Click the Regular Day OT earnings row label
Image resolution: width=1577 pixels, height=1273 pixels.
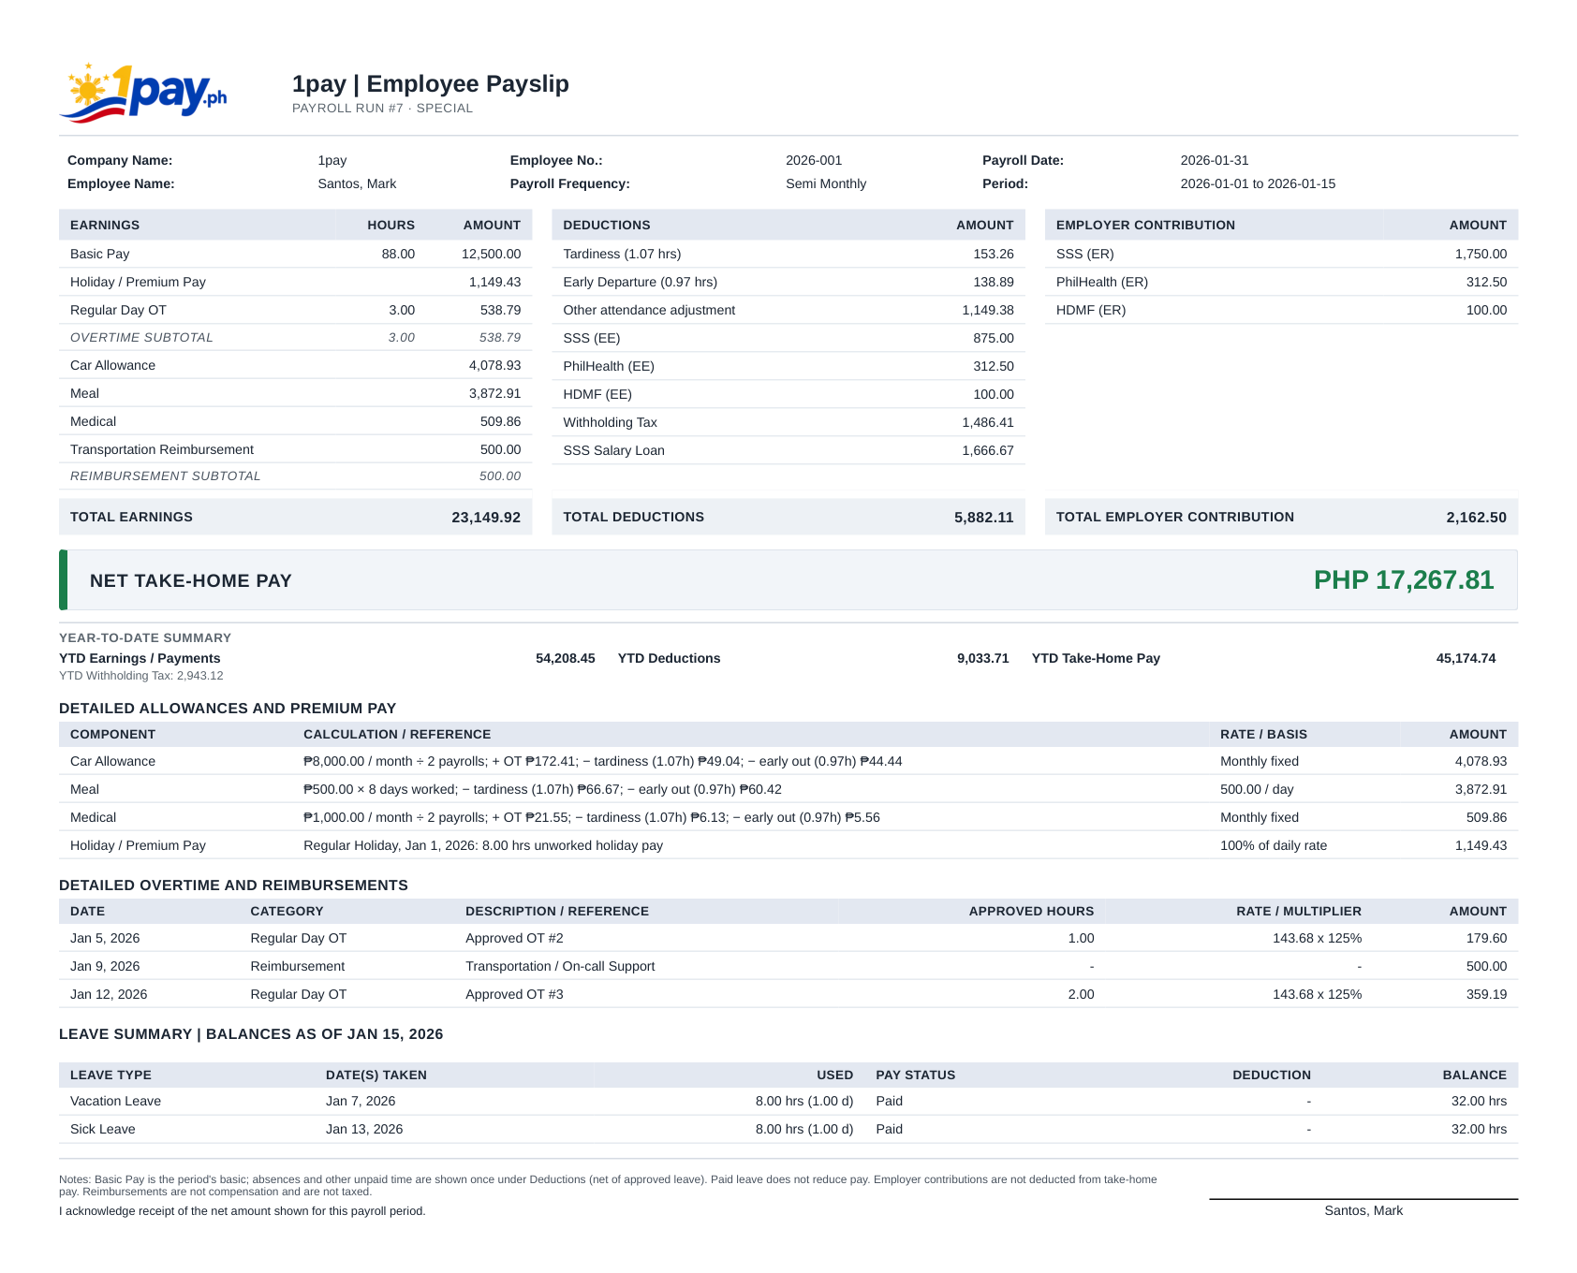(x=118, y=310)
